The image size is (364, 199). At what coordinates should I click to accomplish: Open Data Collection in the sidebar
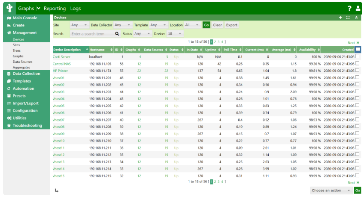(26, 74)
